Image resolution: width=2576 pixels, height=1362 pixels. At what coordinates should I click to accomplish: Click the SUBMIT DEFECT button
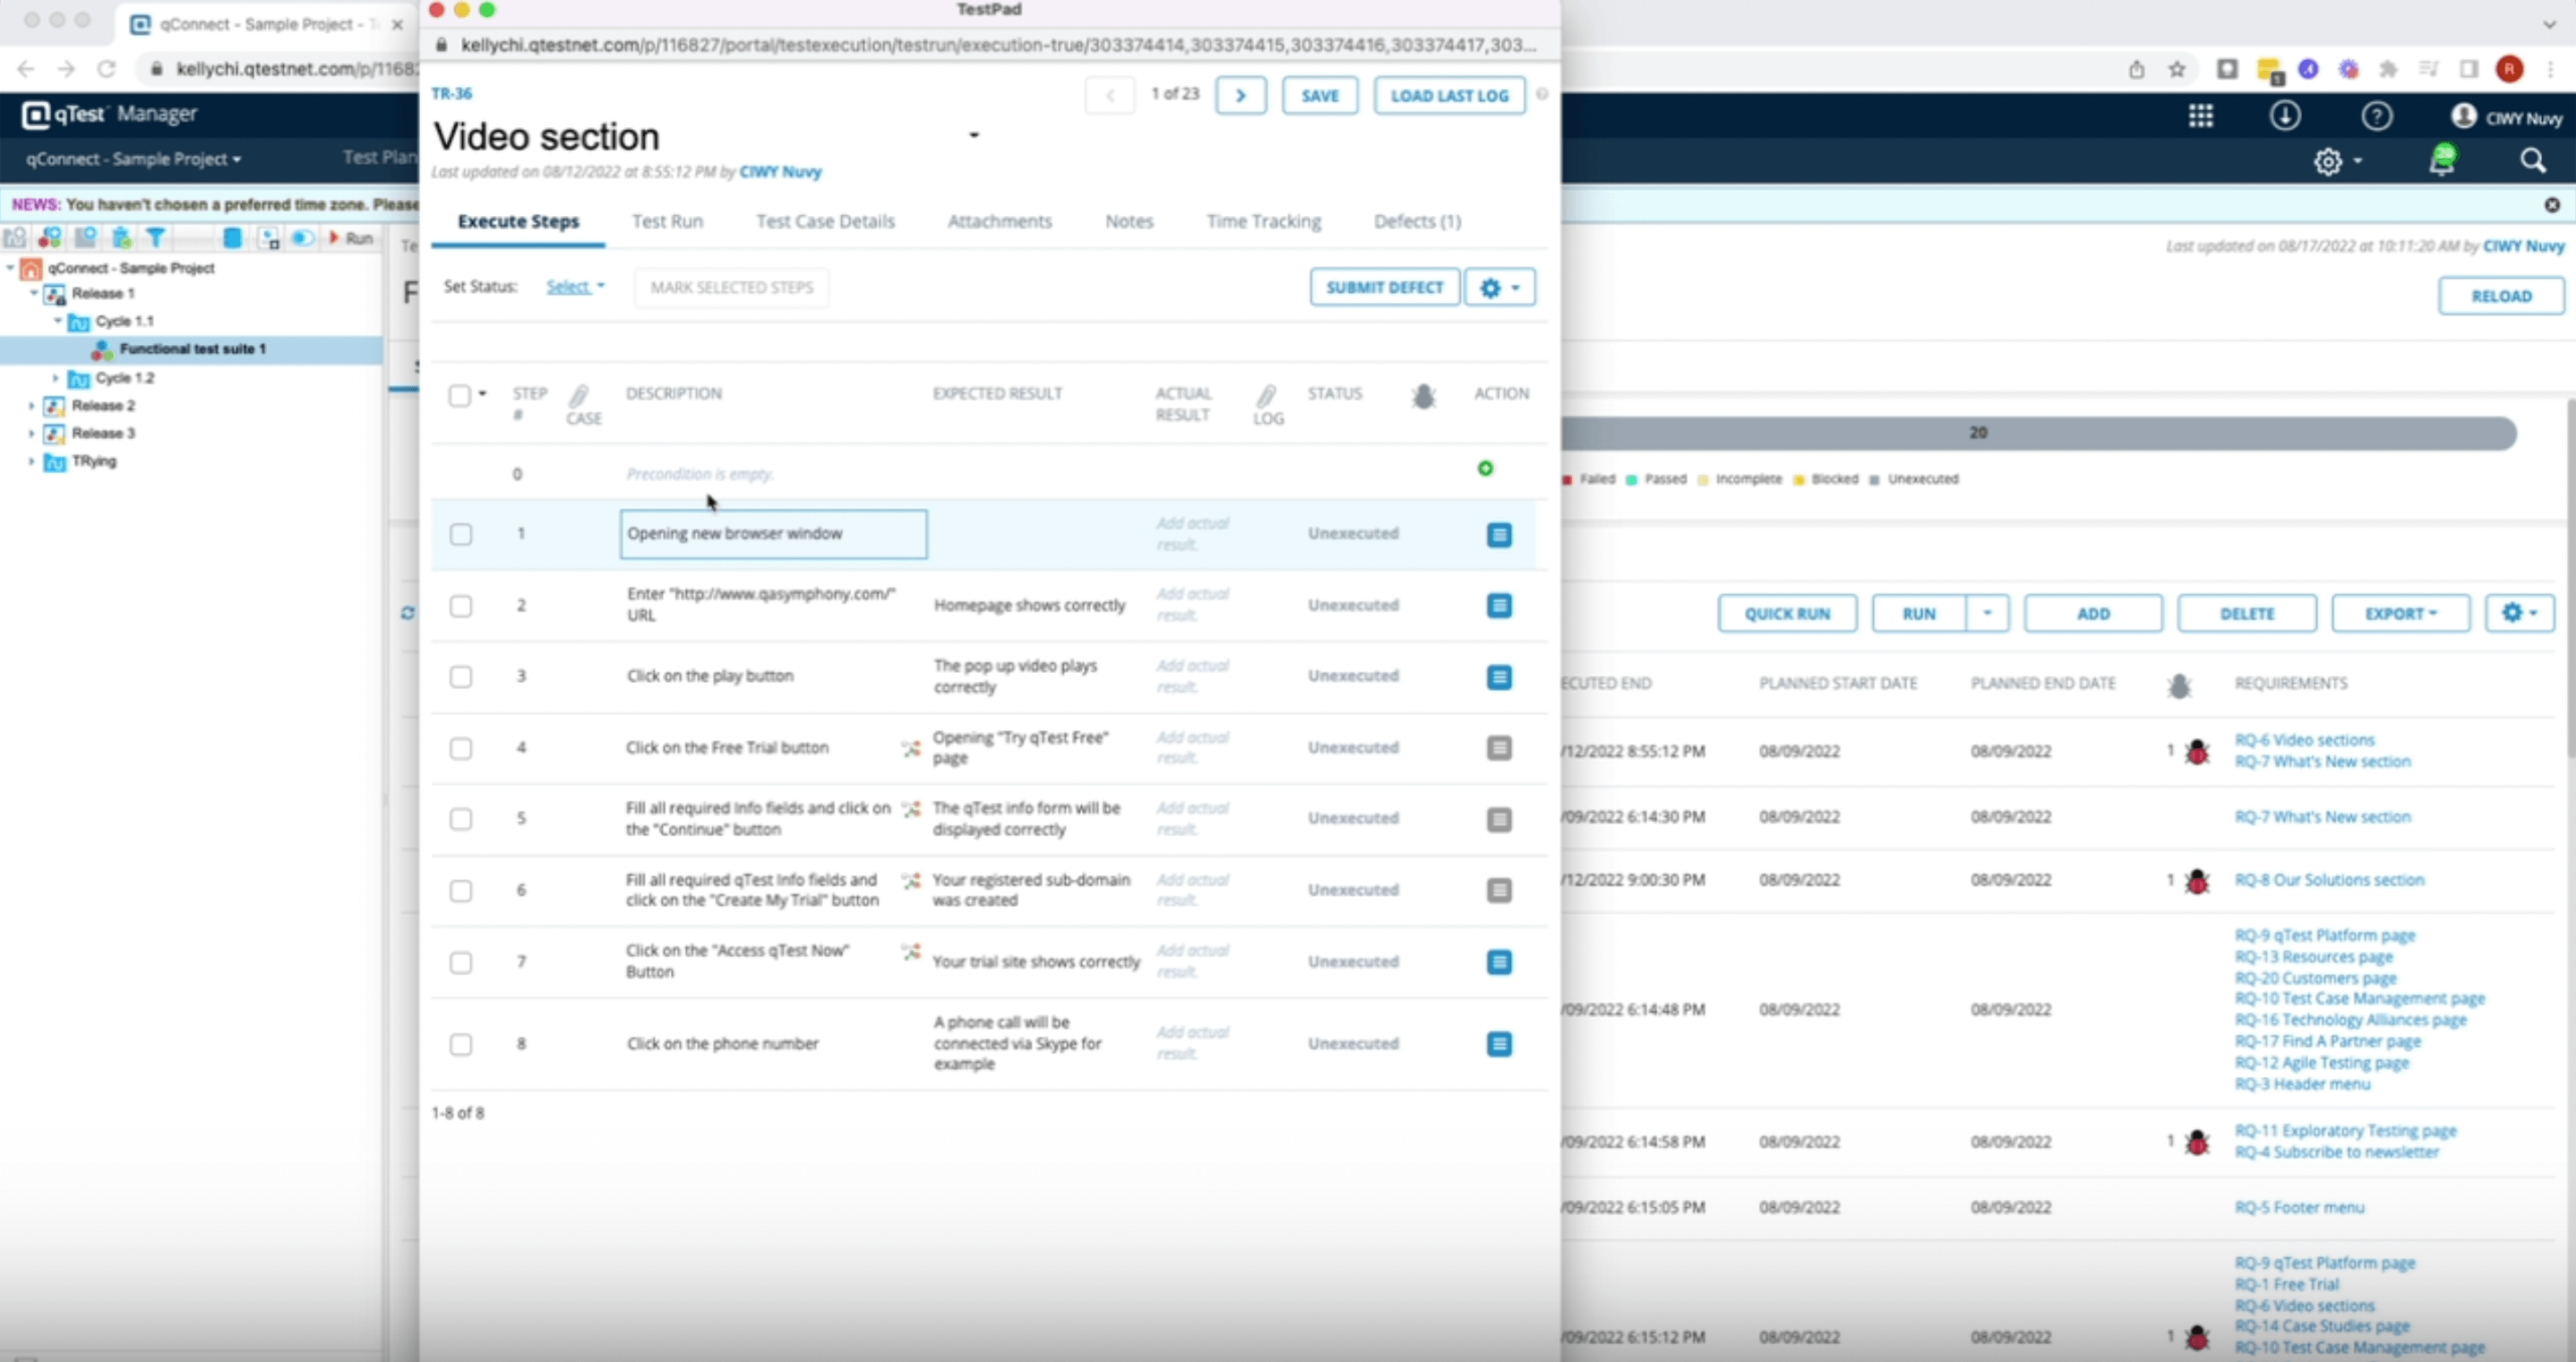[1384, 288]
